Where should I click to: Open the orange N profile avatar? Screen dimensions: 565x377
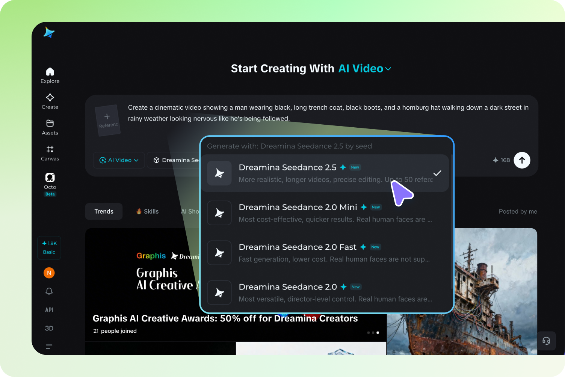[x=49, y=273]
